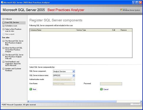
Task: Click the Windows Server System logo
Action: coord(130,10)
